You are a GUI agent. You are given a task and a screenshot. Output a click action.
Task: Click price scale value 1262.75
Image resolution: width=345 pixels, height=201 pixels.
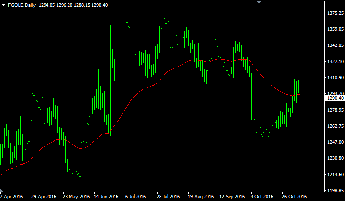pos(336,126)
